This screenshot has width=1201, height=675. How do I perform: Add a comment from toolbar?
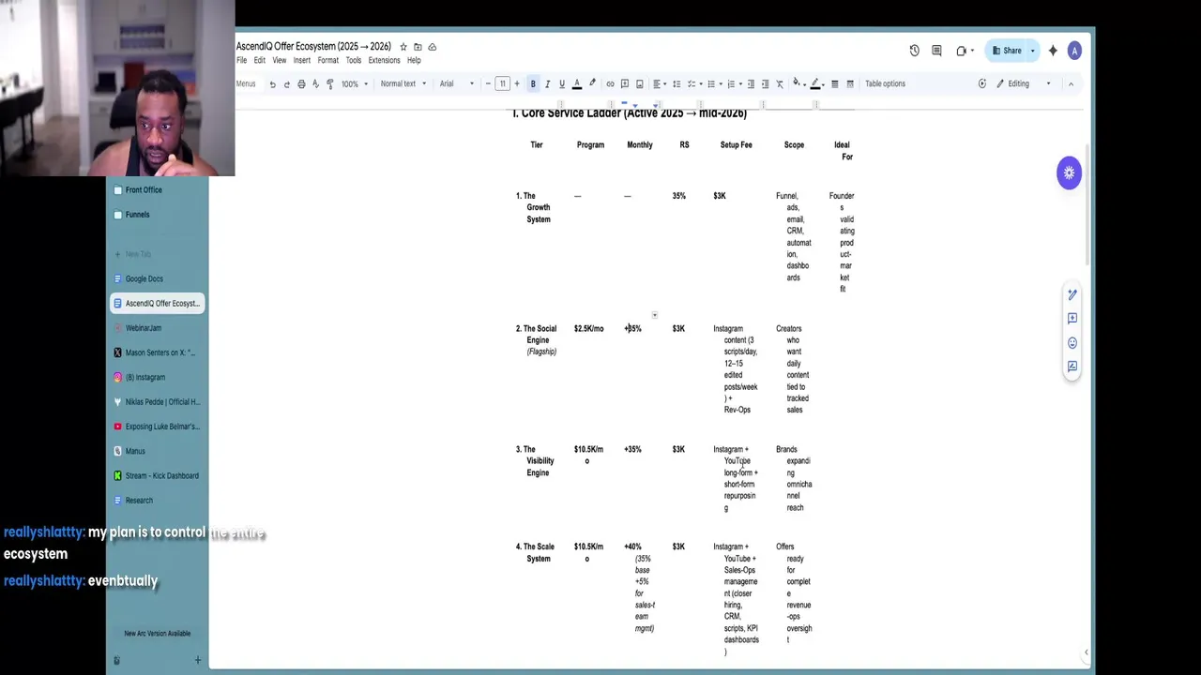[625, 84]
